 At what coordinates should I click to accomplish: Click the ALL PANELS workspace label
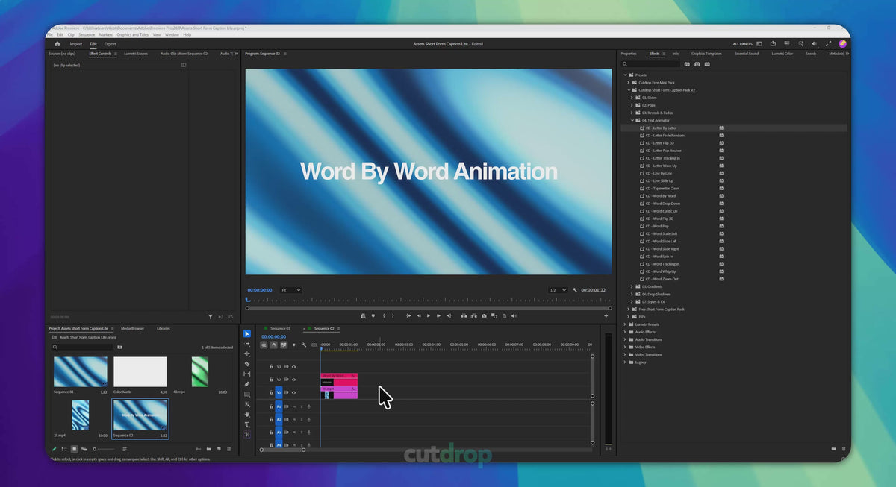[x=744, y=44]
